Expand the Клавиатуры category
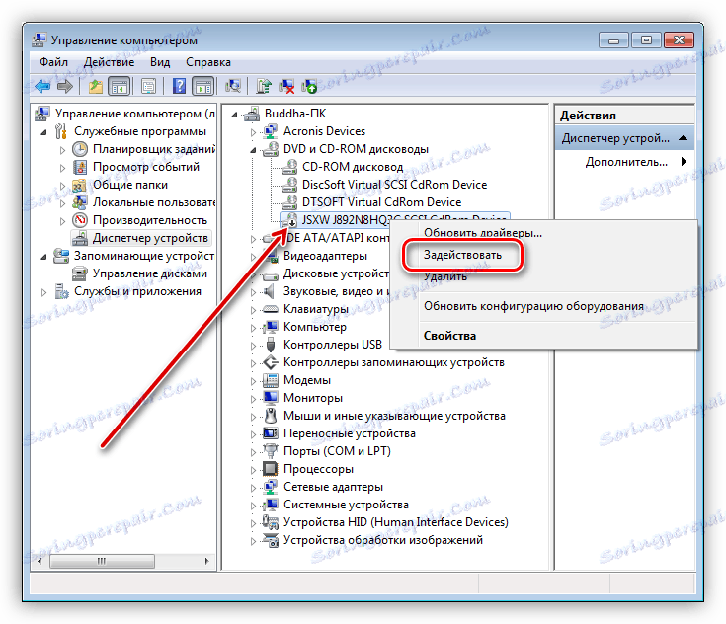726x624 pixels. point(253,310)
